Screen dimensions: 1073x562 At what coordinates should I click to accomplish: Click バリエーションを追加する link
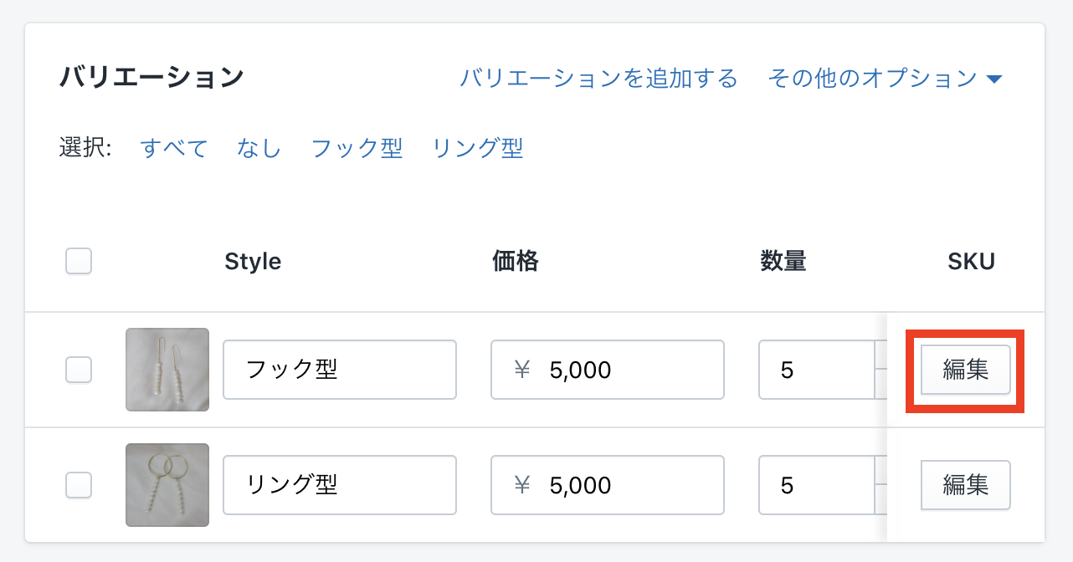point(598,79)
